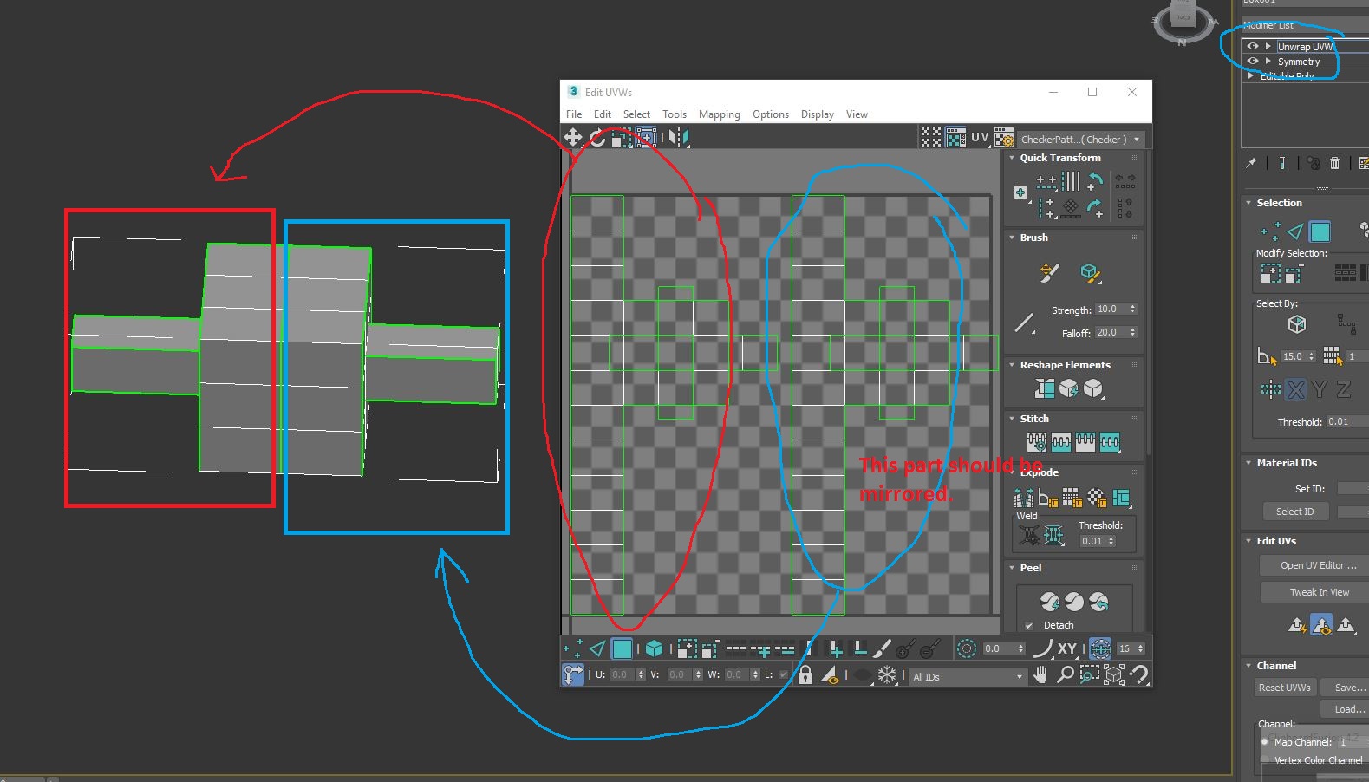Click the Straighten Selection reshape icon
The image size is (1369, 782).
(x=1045, y=388)
